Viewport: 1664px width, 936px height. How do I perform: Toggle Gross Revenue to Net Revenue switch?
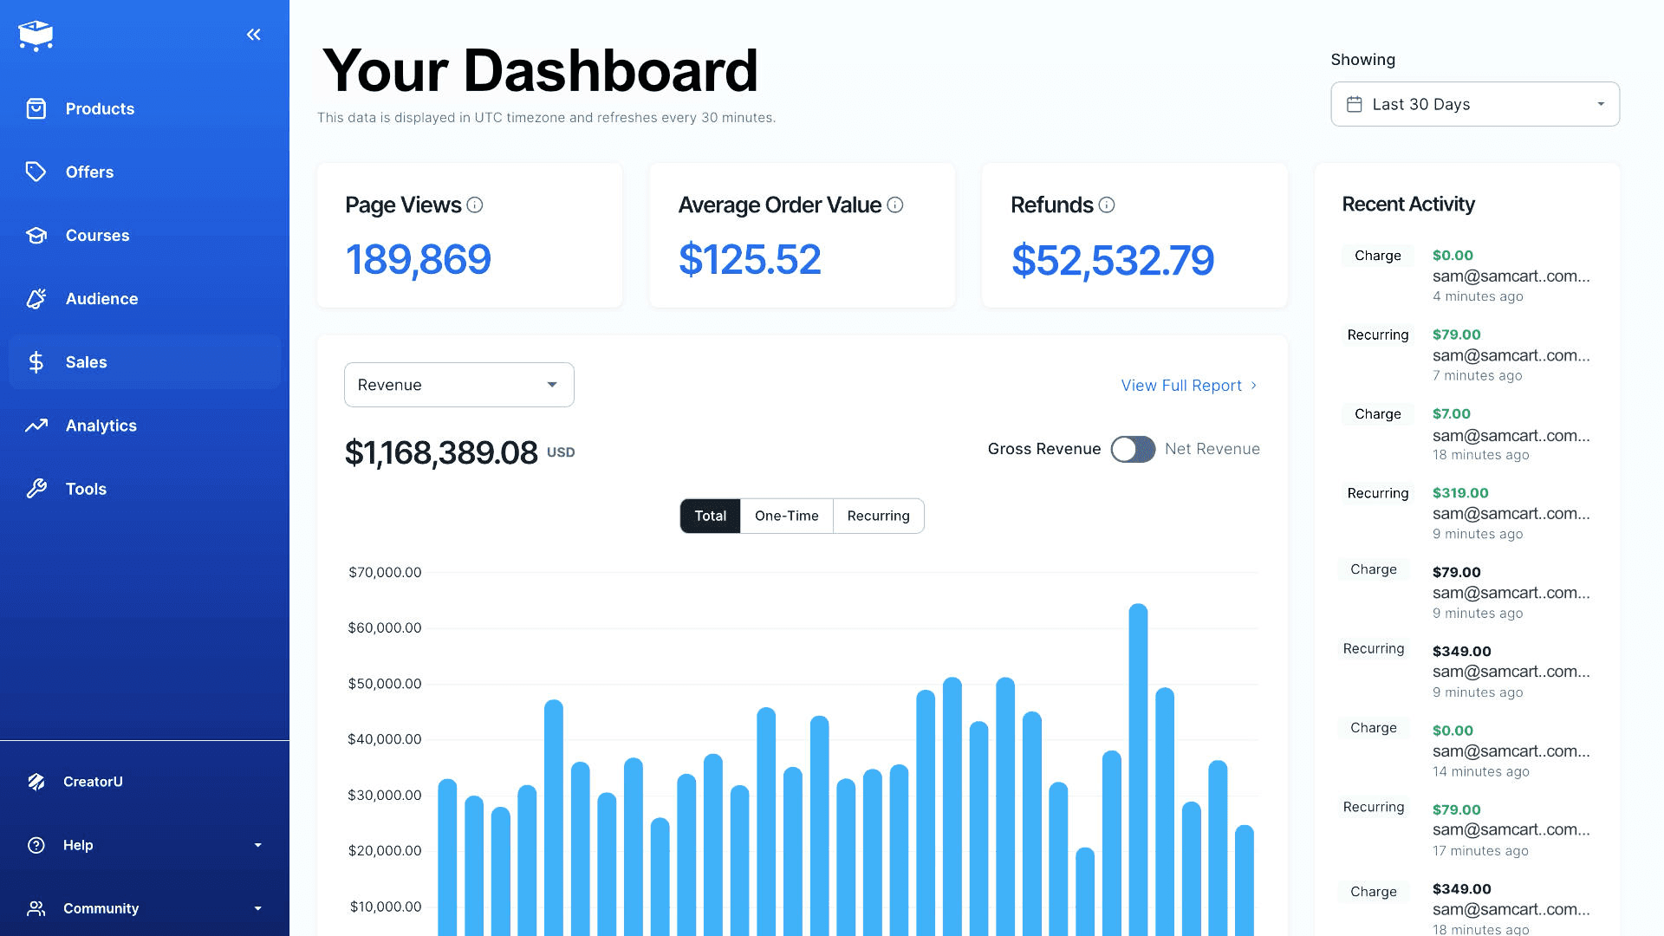1133,449
